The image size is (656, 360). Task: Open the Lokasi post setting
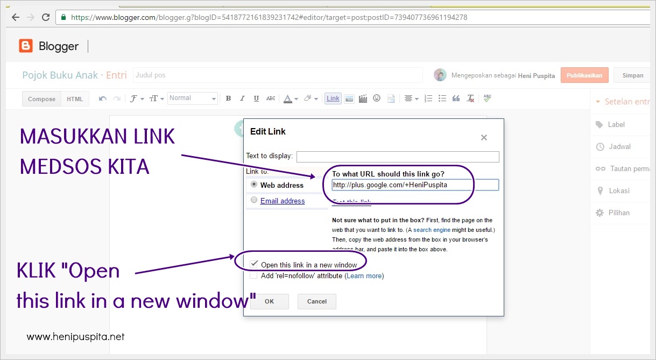(x=619, y=190)
